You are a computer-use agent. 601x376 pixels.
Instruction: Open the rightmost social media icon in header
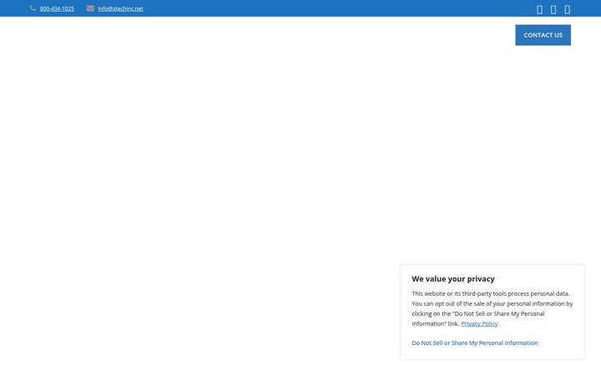567,9
